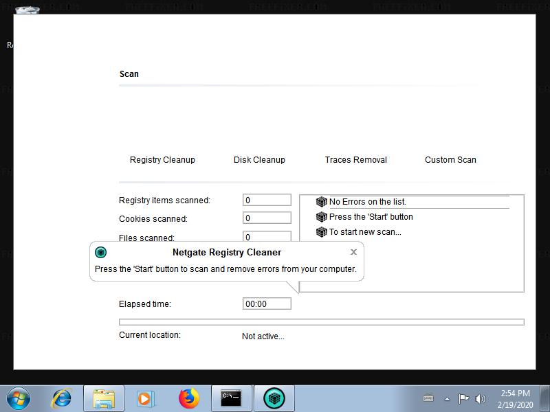Switch to Command Prompt taskbar window
The image size is (550, 412).
(x=232, y=399)
